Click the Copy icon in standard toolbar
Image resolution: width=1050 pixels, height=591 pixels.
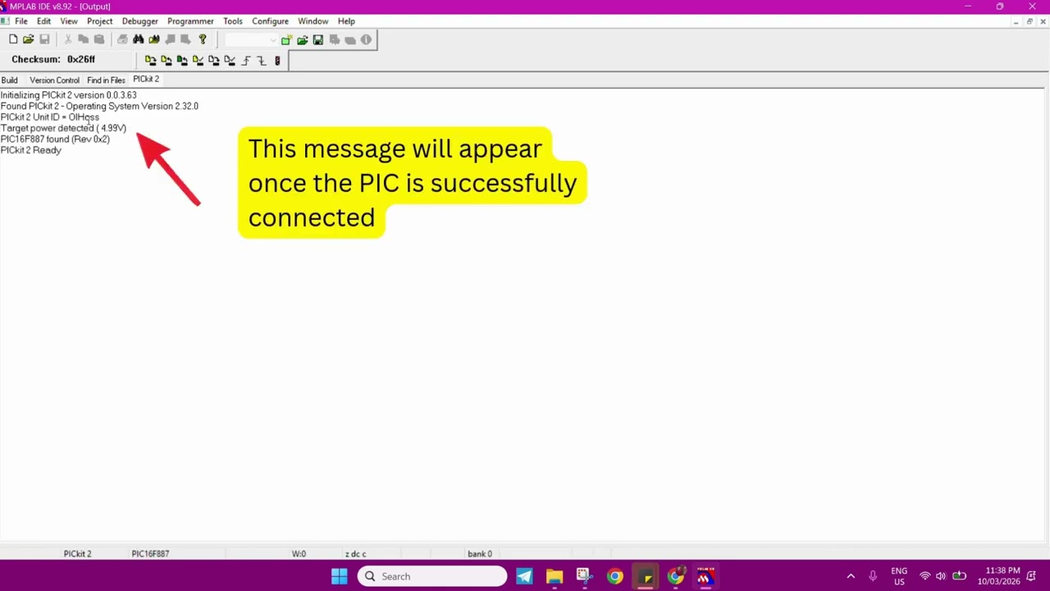pyautogui.click(x=83, y=39)
